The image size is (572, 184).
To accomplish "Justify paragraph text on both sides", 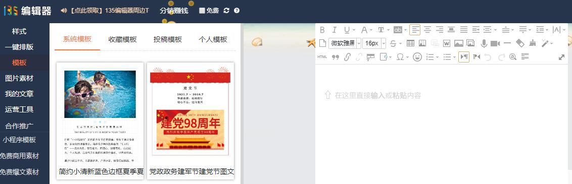I will pos(464,30).
